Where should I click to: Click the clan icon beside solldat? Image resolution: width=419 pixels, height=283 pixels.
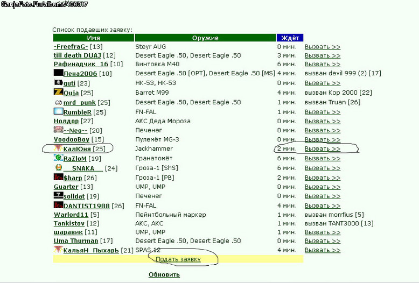point(58,195)
